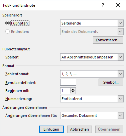Click the Abbrechen button
Screen dimensions: 126x136
coord(80,129)
